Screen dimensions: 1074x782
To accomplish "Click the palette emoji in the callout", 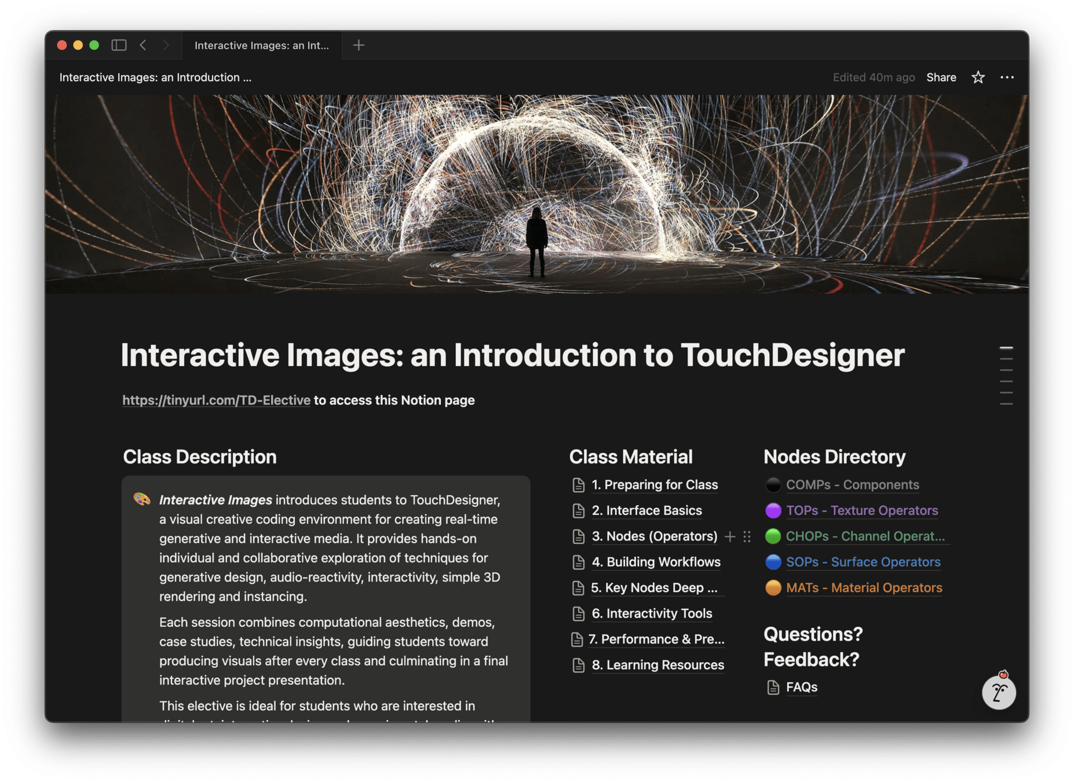I will tap(142, 499).
